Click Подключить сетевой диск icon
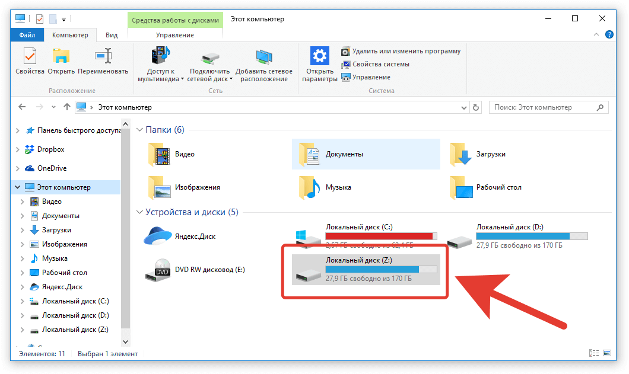The image size is (629, 374). tap(208, 58)
